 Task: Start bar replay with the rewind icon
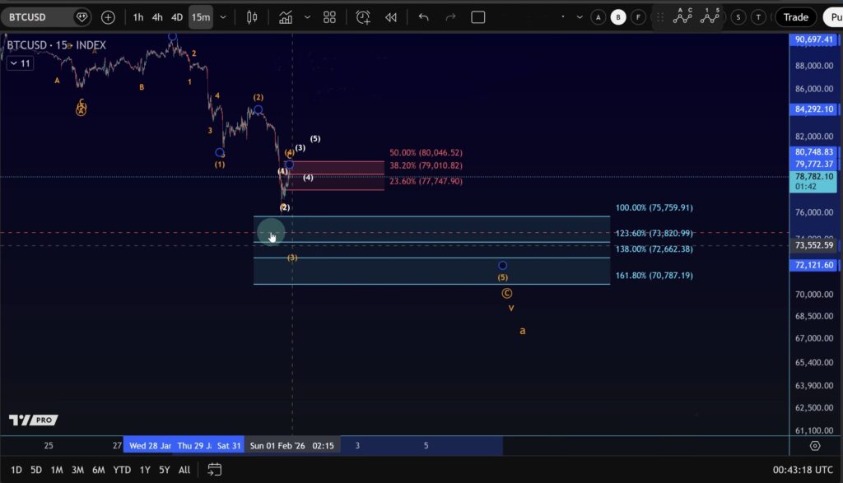point(391,17)
